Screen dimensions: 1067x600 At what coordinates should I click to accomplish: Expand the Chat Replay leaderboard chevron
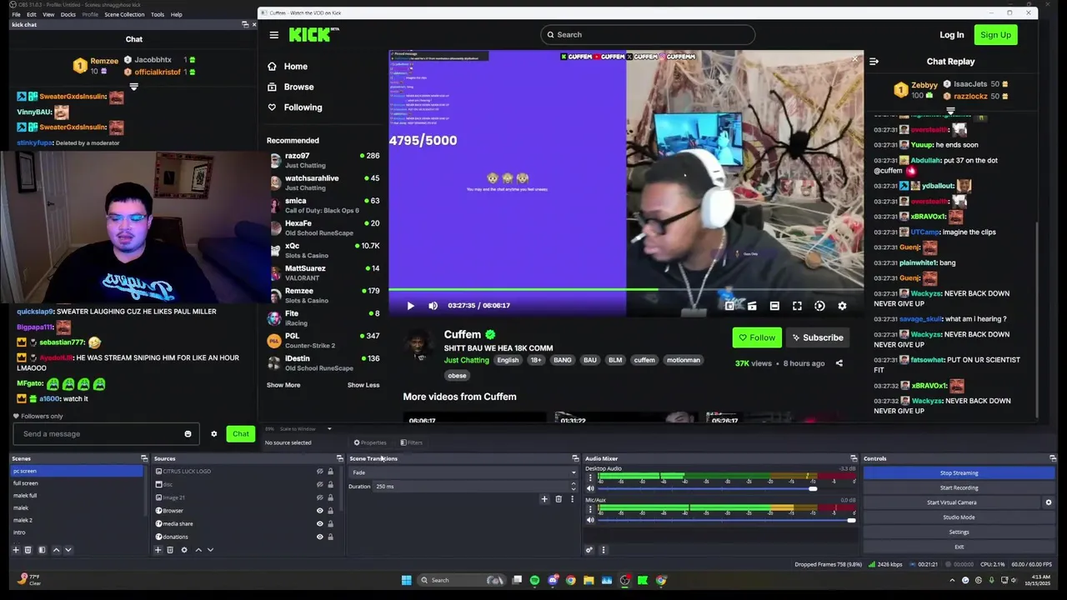950,110
